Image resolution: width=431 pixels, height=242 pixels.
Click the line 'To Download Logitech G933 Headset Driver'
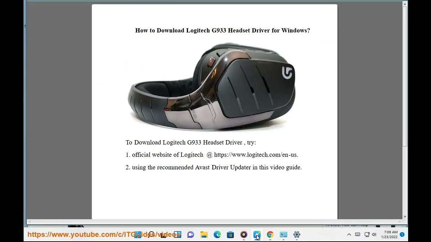(191, 143)
